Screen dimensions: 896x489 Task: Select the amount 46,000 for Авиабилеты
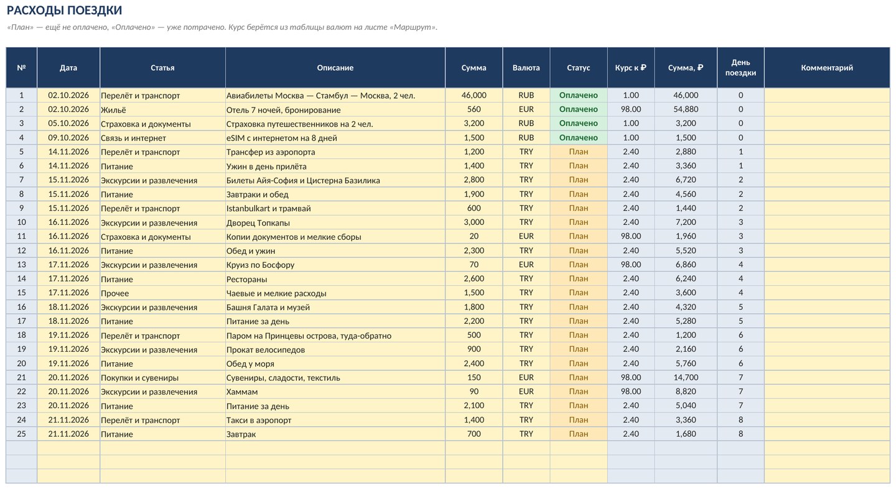click(x=474, y=95)
